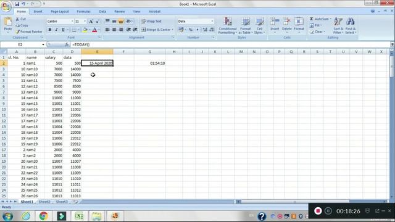The height and width of the screenshot is (222, 395).
Task: Open the Fill options
Action: coord(315,25)
